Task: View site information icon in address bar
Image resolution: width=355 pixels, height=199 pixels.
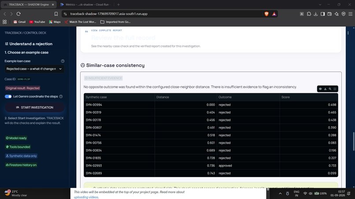Action: [x=65, y=14]
